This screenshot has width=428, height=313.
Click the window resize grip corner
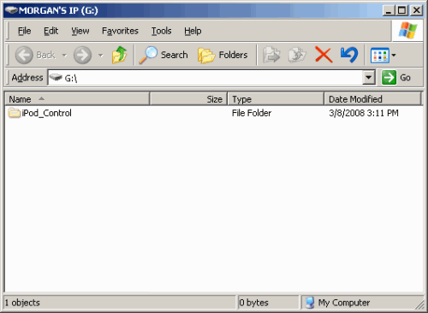pyautogui.click(x=419, y=304)
